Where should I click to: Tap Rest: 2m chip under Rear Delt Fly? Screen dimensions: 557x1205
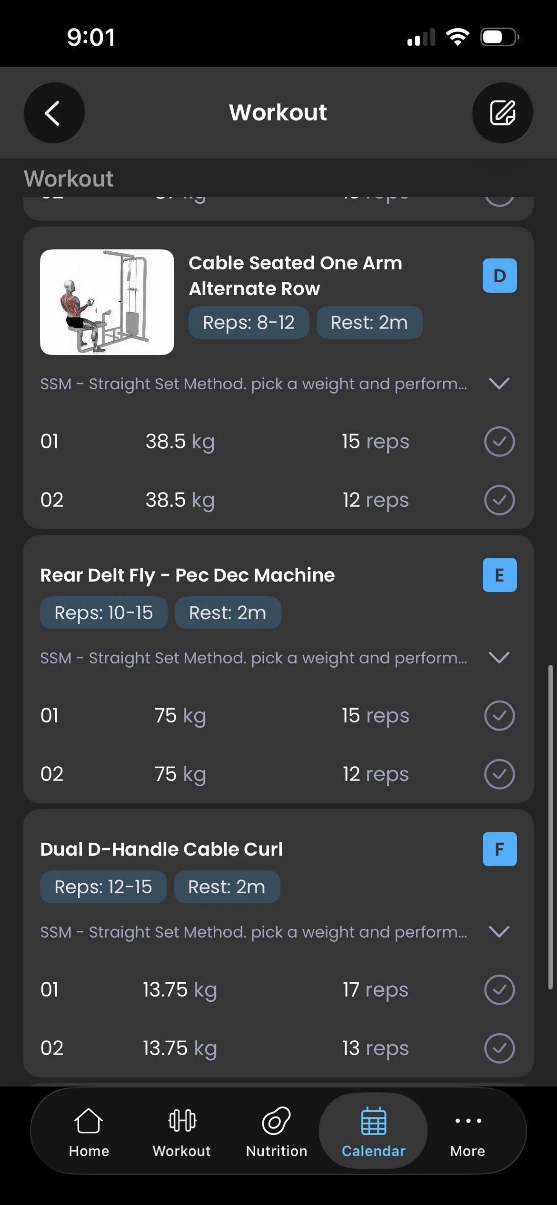coord(228,613)
